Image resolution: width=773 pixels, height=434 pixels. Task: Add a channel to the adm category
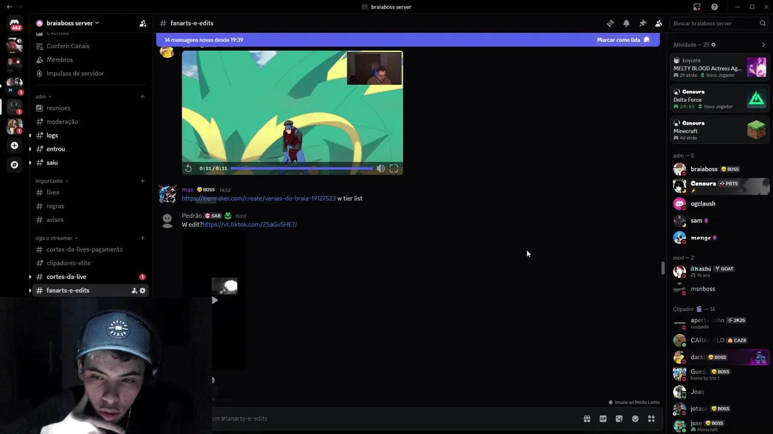tap(143, 96)
